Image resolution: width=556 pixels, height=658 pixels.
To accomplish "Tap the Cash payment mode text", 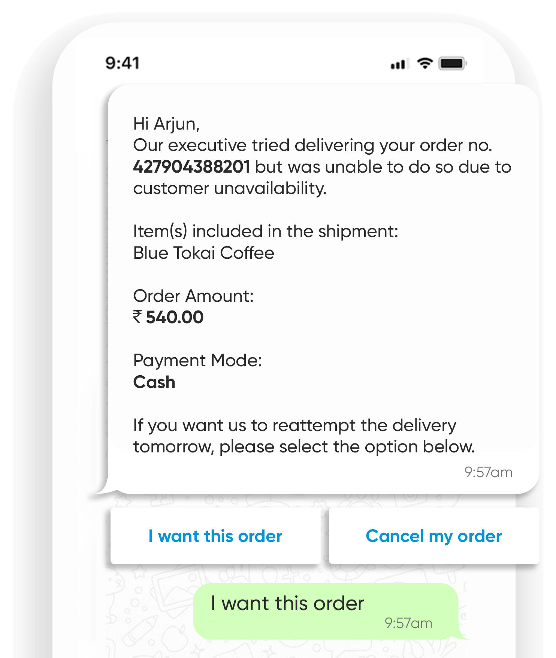I will [154, 382].
